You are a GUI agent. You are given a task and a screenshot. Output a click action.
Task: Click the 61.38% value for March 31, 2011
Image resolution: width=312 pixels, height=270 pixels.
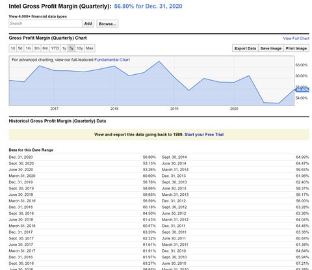coord(302,245)
